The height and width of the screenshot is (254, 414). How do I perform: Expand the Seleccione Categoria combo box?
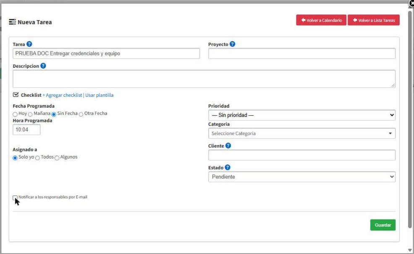(302, 133)
